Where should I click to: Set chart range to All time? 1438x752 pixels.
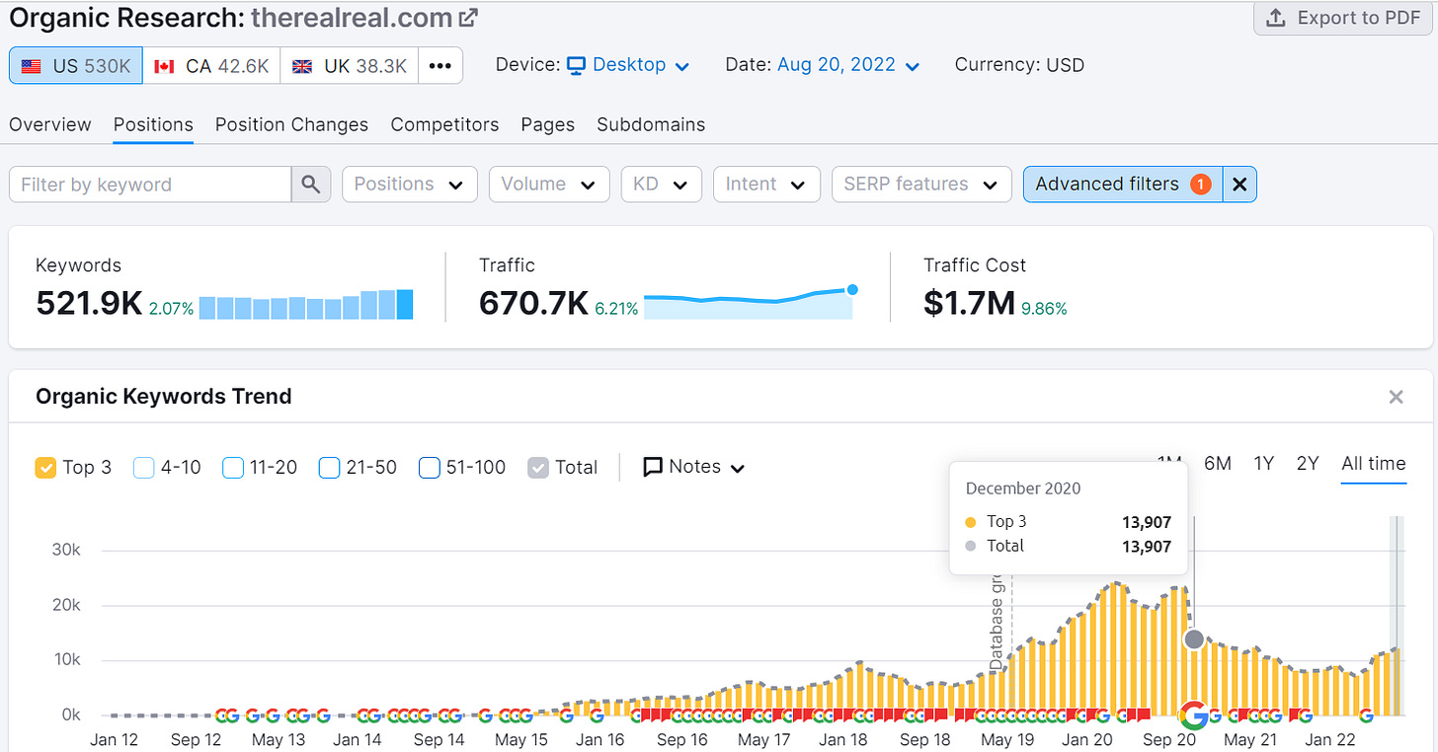(1374, 464)
